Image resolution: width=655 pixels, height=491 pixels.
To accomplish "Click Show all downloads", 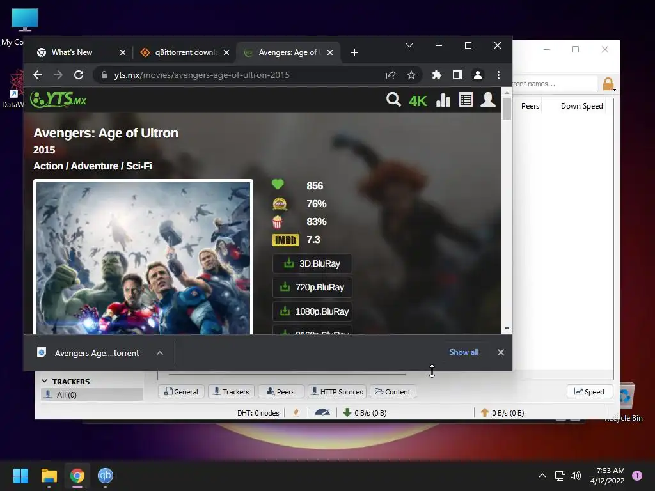I will [464, 352].
